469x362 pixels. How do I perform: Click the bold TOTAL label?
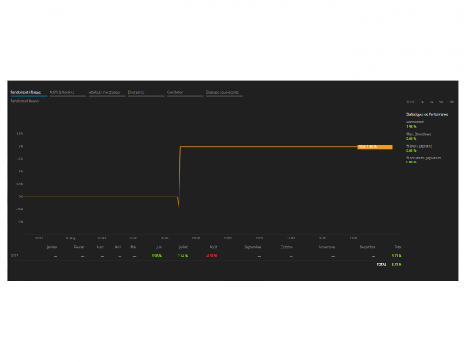[381, 265]
